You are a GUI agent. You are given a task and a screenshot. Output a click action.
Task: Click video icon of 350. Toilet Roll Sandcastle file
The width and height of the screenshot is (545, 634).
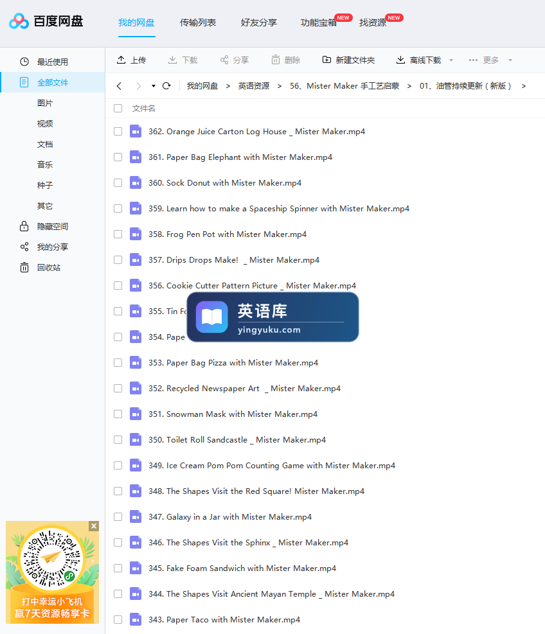136,439
